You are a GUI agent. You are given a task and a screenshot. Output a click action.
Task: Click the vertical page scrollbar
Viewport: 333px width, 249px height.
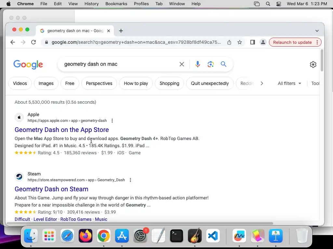pos(322,61)
